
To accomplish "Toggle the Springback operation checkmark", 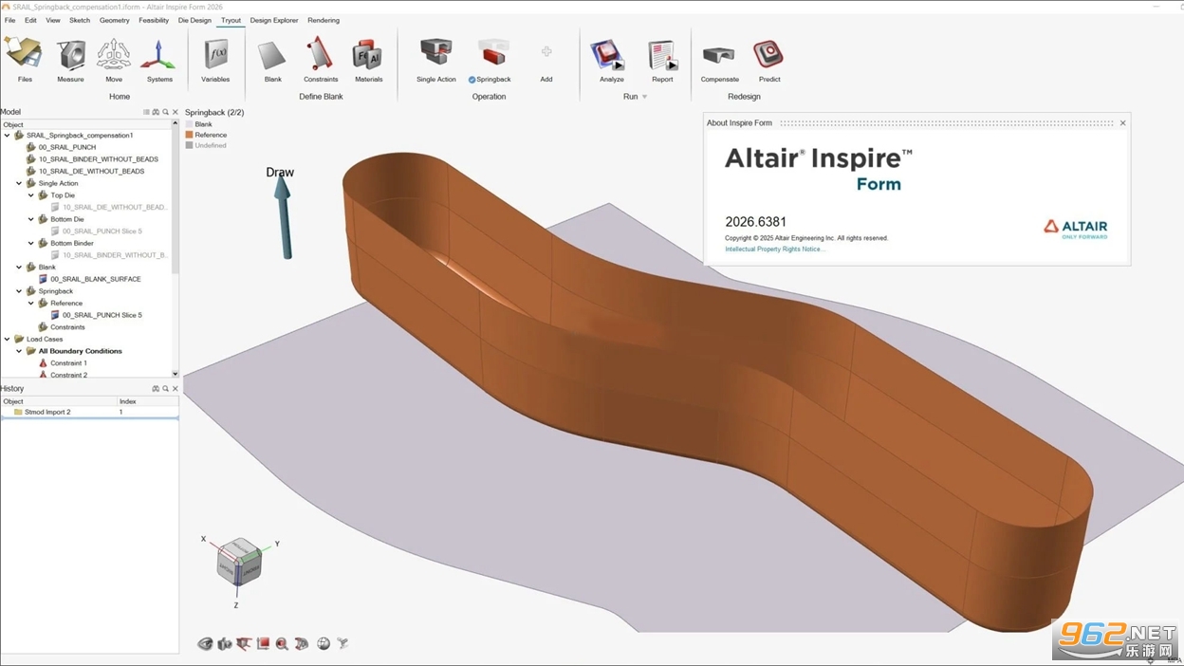I will tap(472, 80).
